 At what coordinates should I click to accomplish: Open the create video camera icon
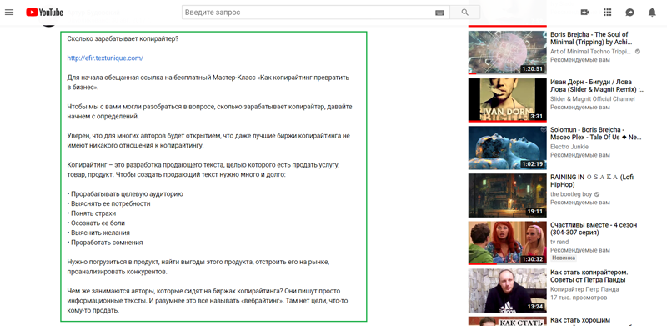[585, 13]
